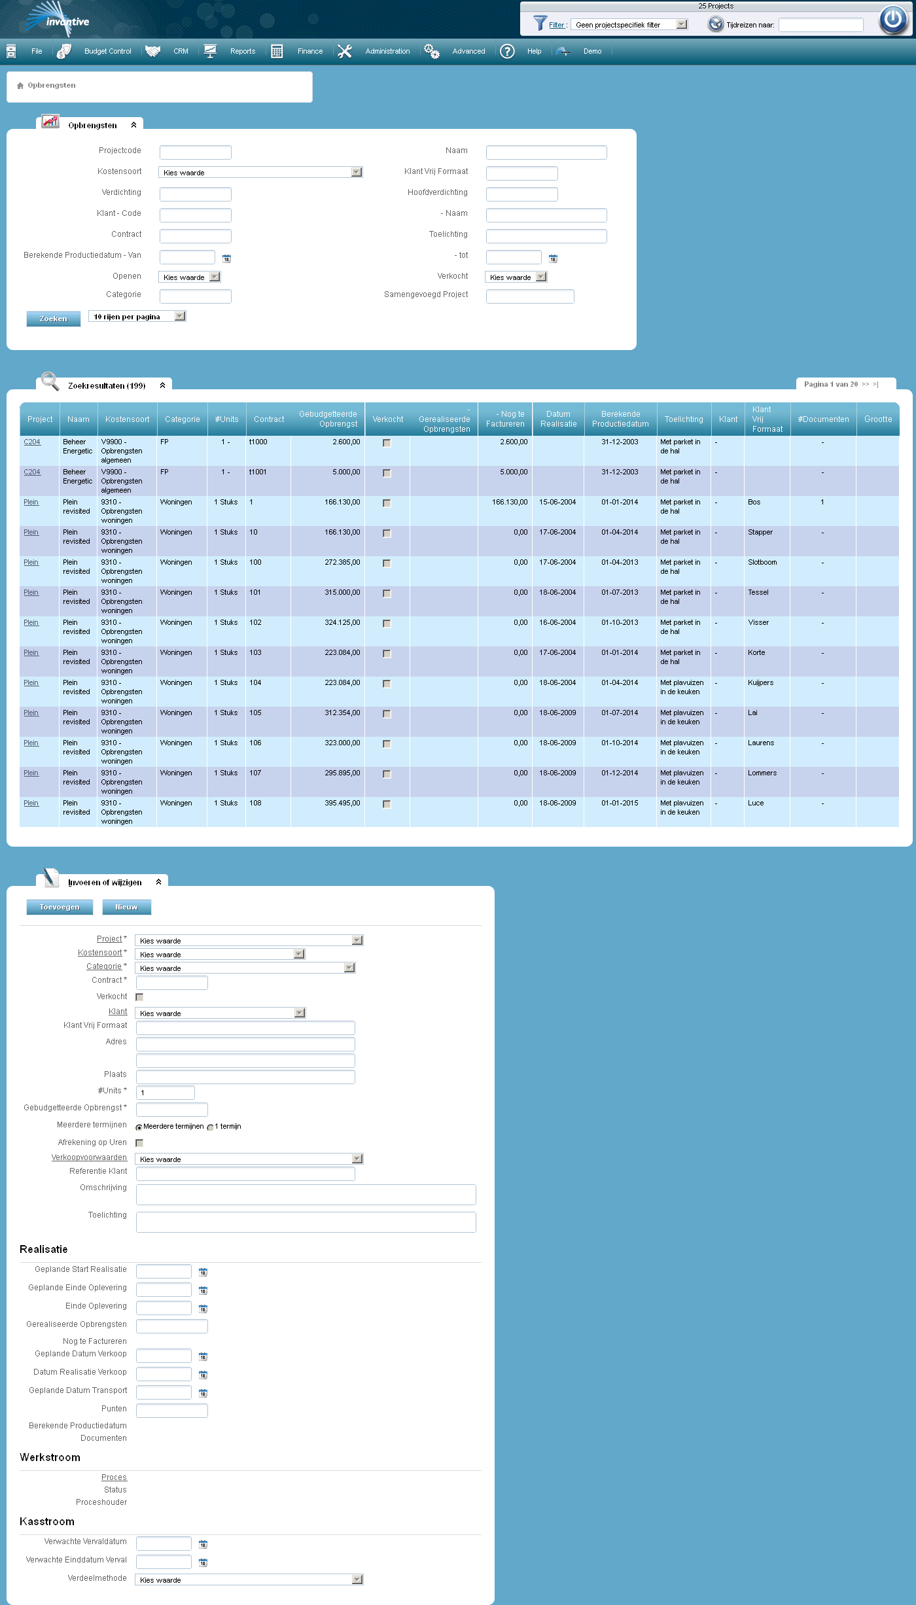Open the Verkocht search filter dropdown
Image resolution: width=916 pixels, height=1605 pixels.
pyautogui.click(x=516, y=277)
